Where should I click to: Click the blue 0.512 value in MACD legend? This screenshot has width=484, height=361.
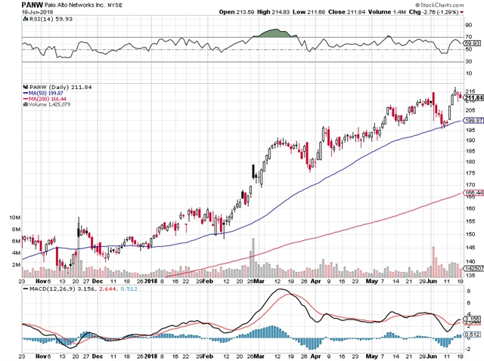point(129,288)
